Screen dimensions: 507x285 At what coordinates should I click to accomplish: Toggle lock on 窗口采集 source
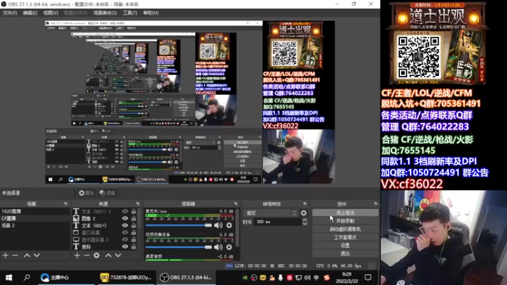(x=134, y=232)
